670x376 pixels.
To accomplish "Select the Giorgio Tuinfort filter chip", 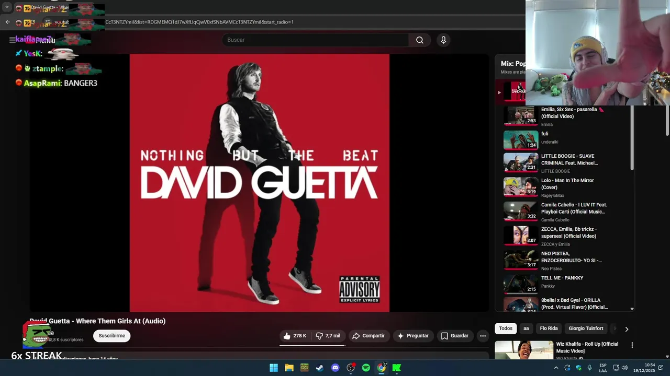I will (586, 328).
